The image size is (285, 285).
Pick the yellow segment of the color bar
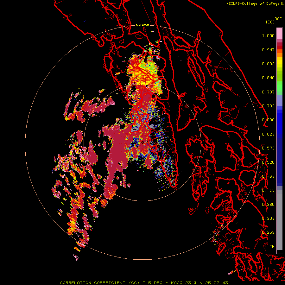[280, 62]
